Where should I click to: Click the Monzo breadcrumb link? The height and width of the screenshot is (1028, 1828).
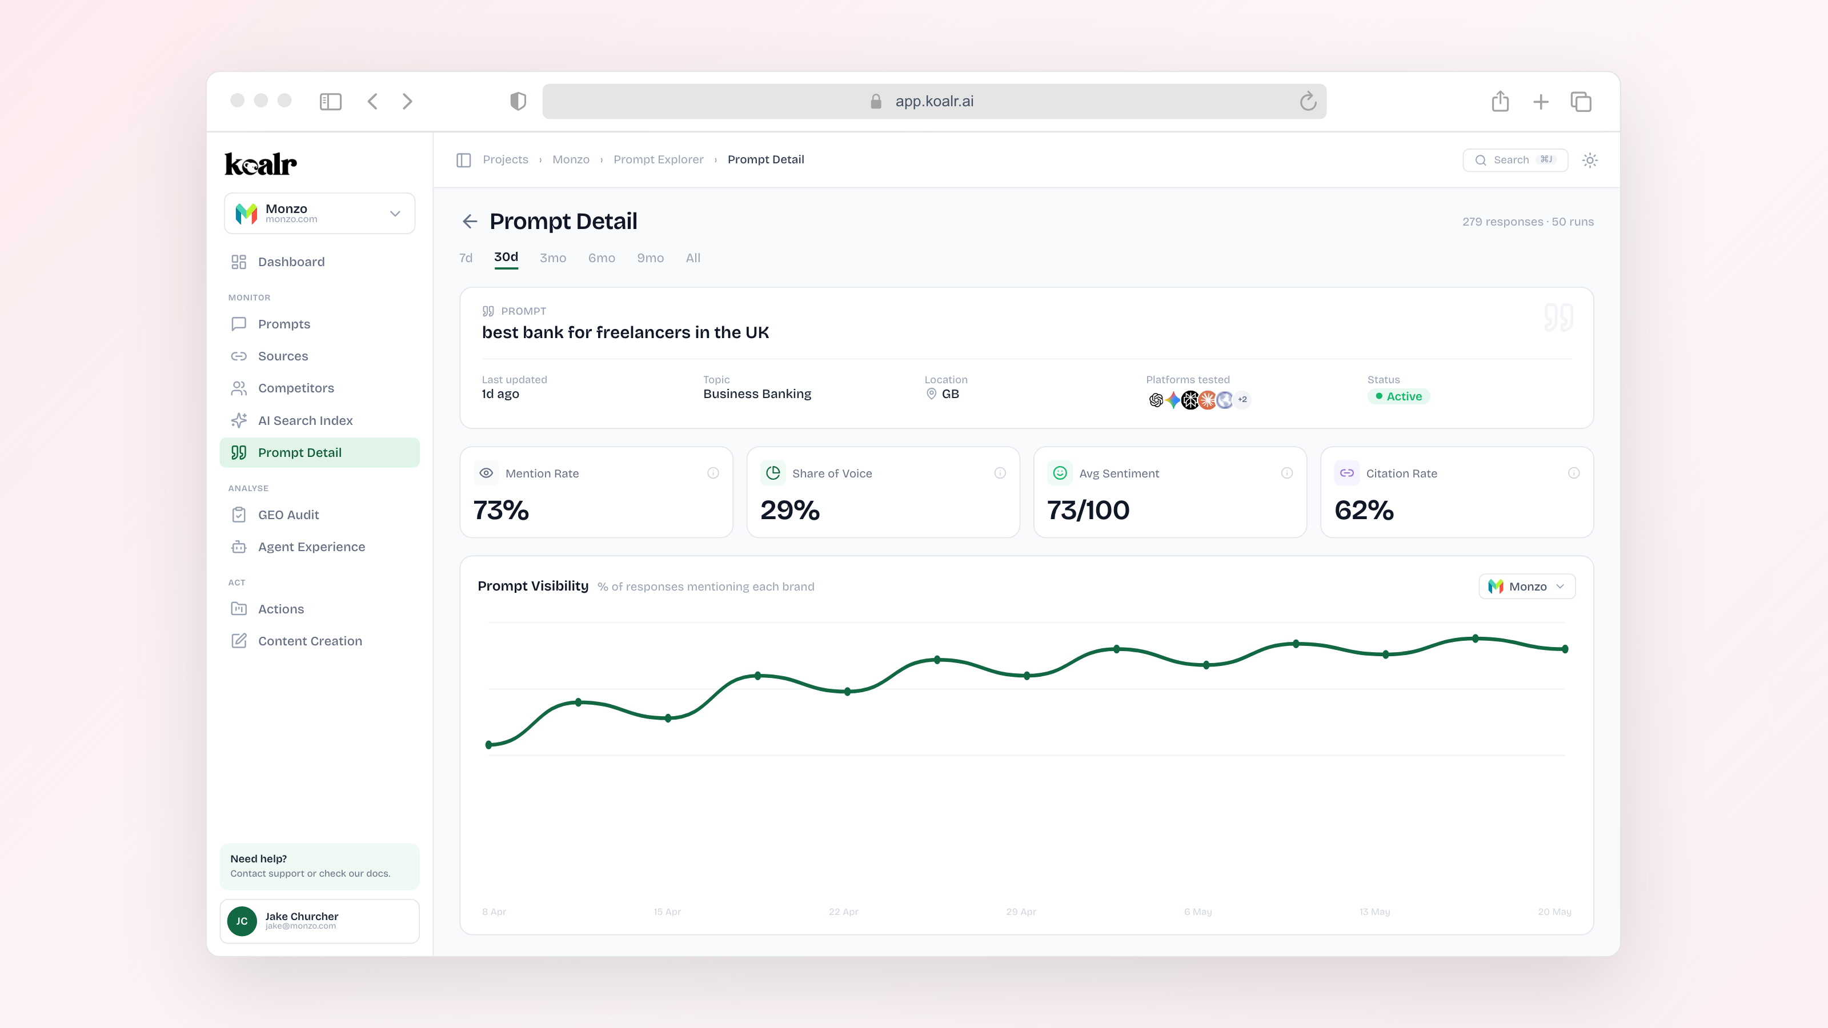click(x=571, y=160)
